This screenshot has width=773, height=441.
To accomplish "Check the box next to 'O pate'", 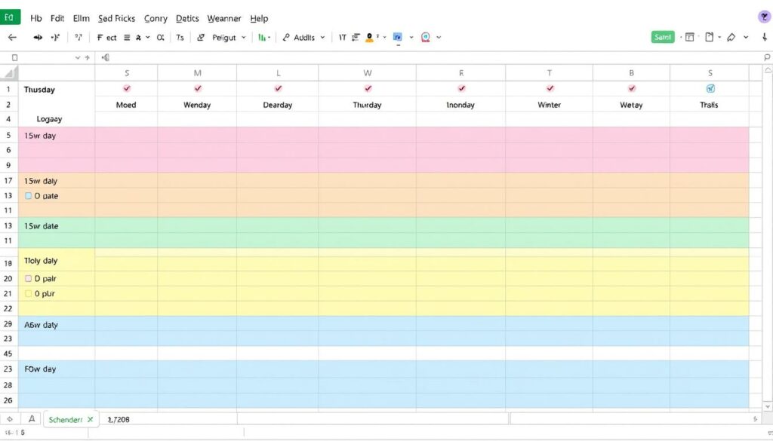I will pyautogui.click(x=29, y=196).
